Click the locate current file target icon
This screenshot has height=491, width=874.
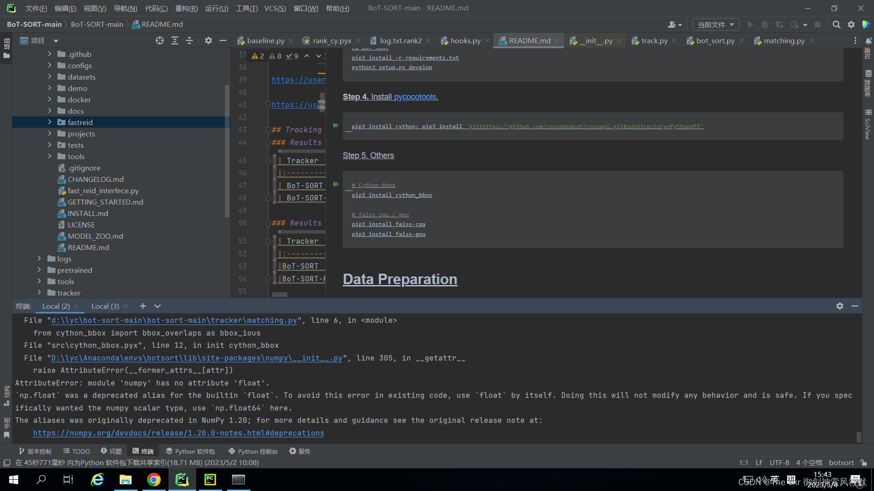click(159, 41)
